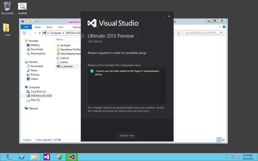The width and height of the screenshot is (258, 161).
Task: Click the search magnifier icon
Action: click(221, 33)
